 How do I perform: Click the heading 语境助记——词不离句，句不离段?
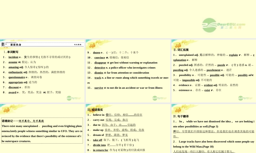(x=23, y=121)
